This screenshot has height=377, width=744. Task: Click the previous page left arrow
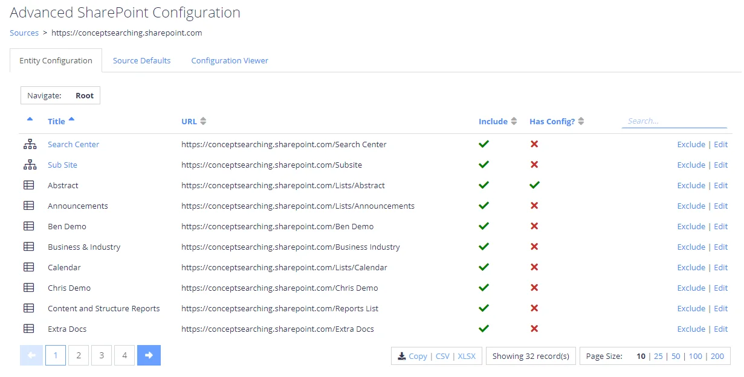coord(31,356)
